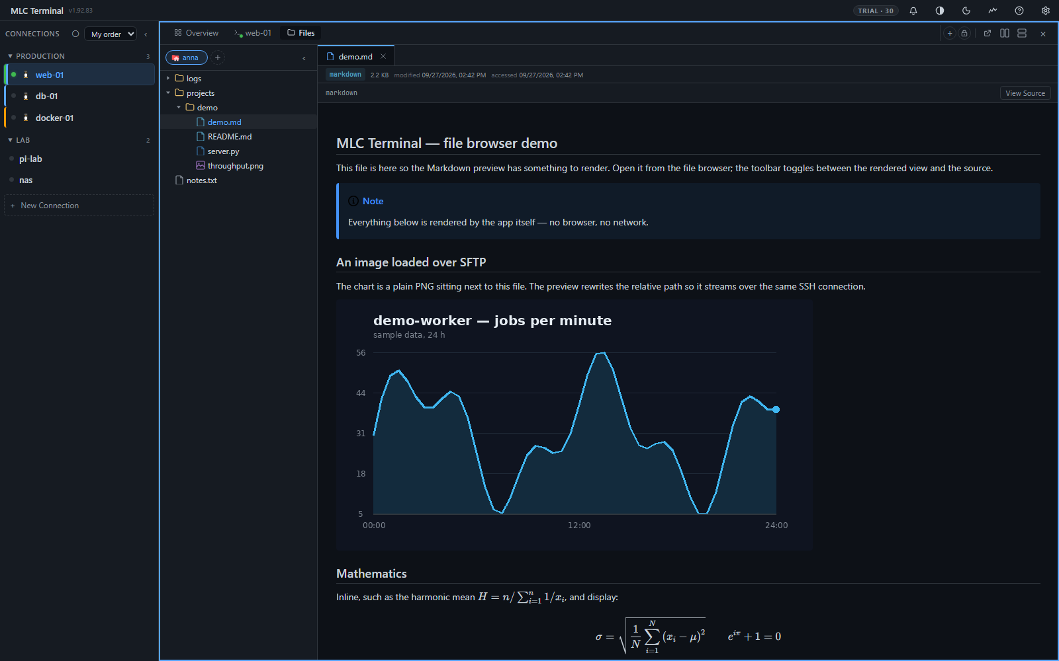
Task: Pop out the pane to new window
Action: point(988,33)
